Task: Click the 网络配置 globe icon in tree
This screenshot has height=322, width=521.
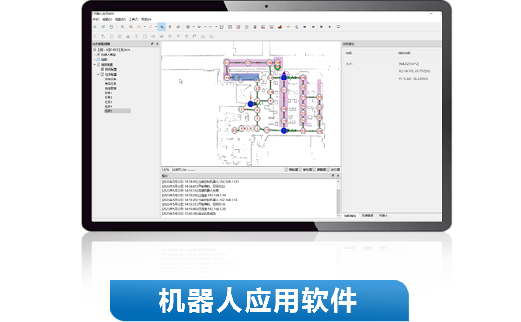Action: point(102,69)
